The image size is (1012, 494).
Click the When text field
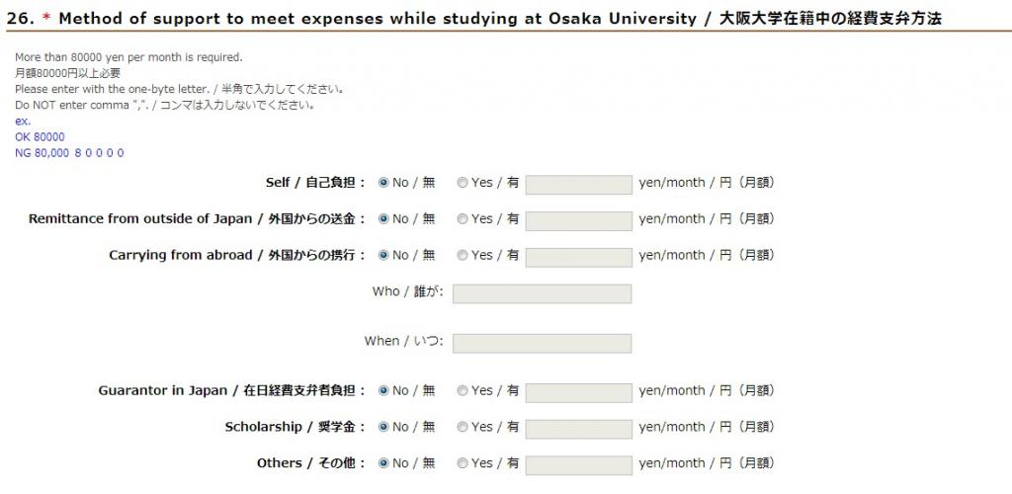click(542, 343)
